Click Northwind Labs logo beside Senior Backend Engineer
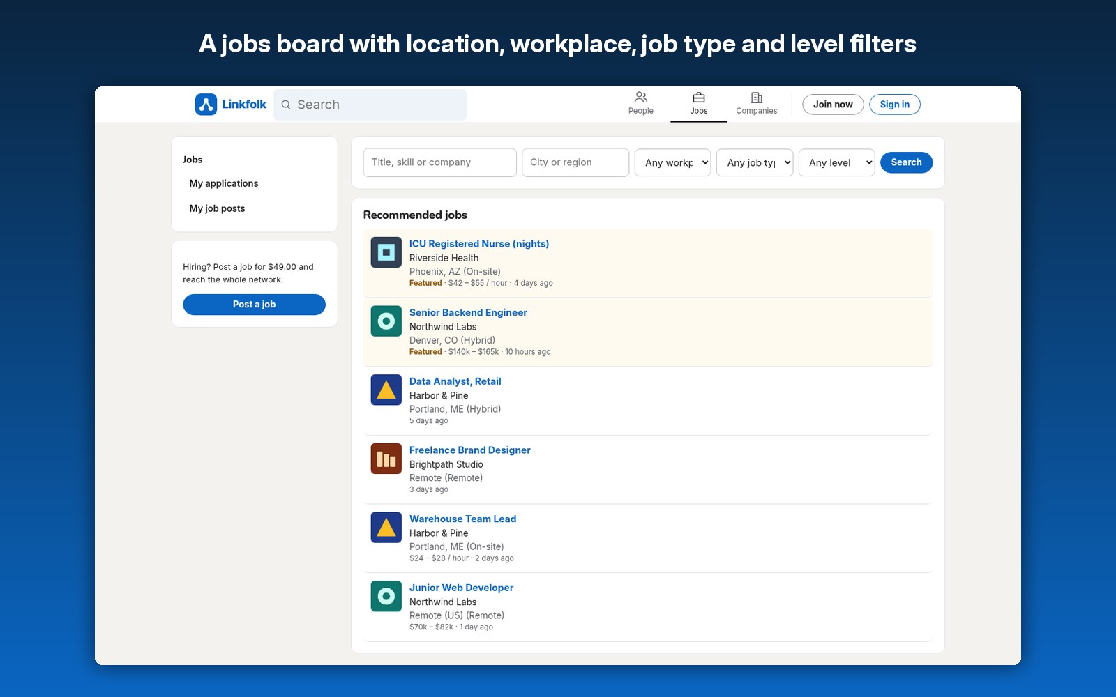Screen dimensions: 1116x697 tap(386, 321)
